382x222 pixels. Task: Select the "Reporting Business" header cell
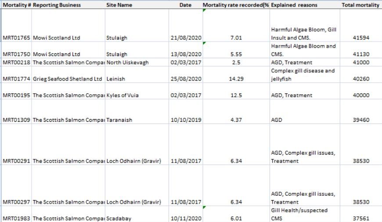(57, 5)
